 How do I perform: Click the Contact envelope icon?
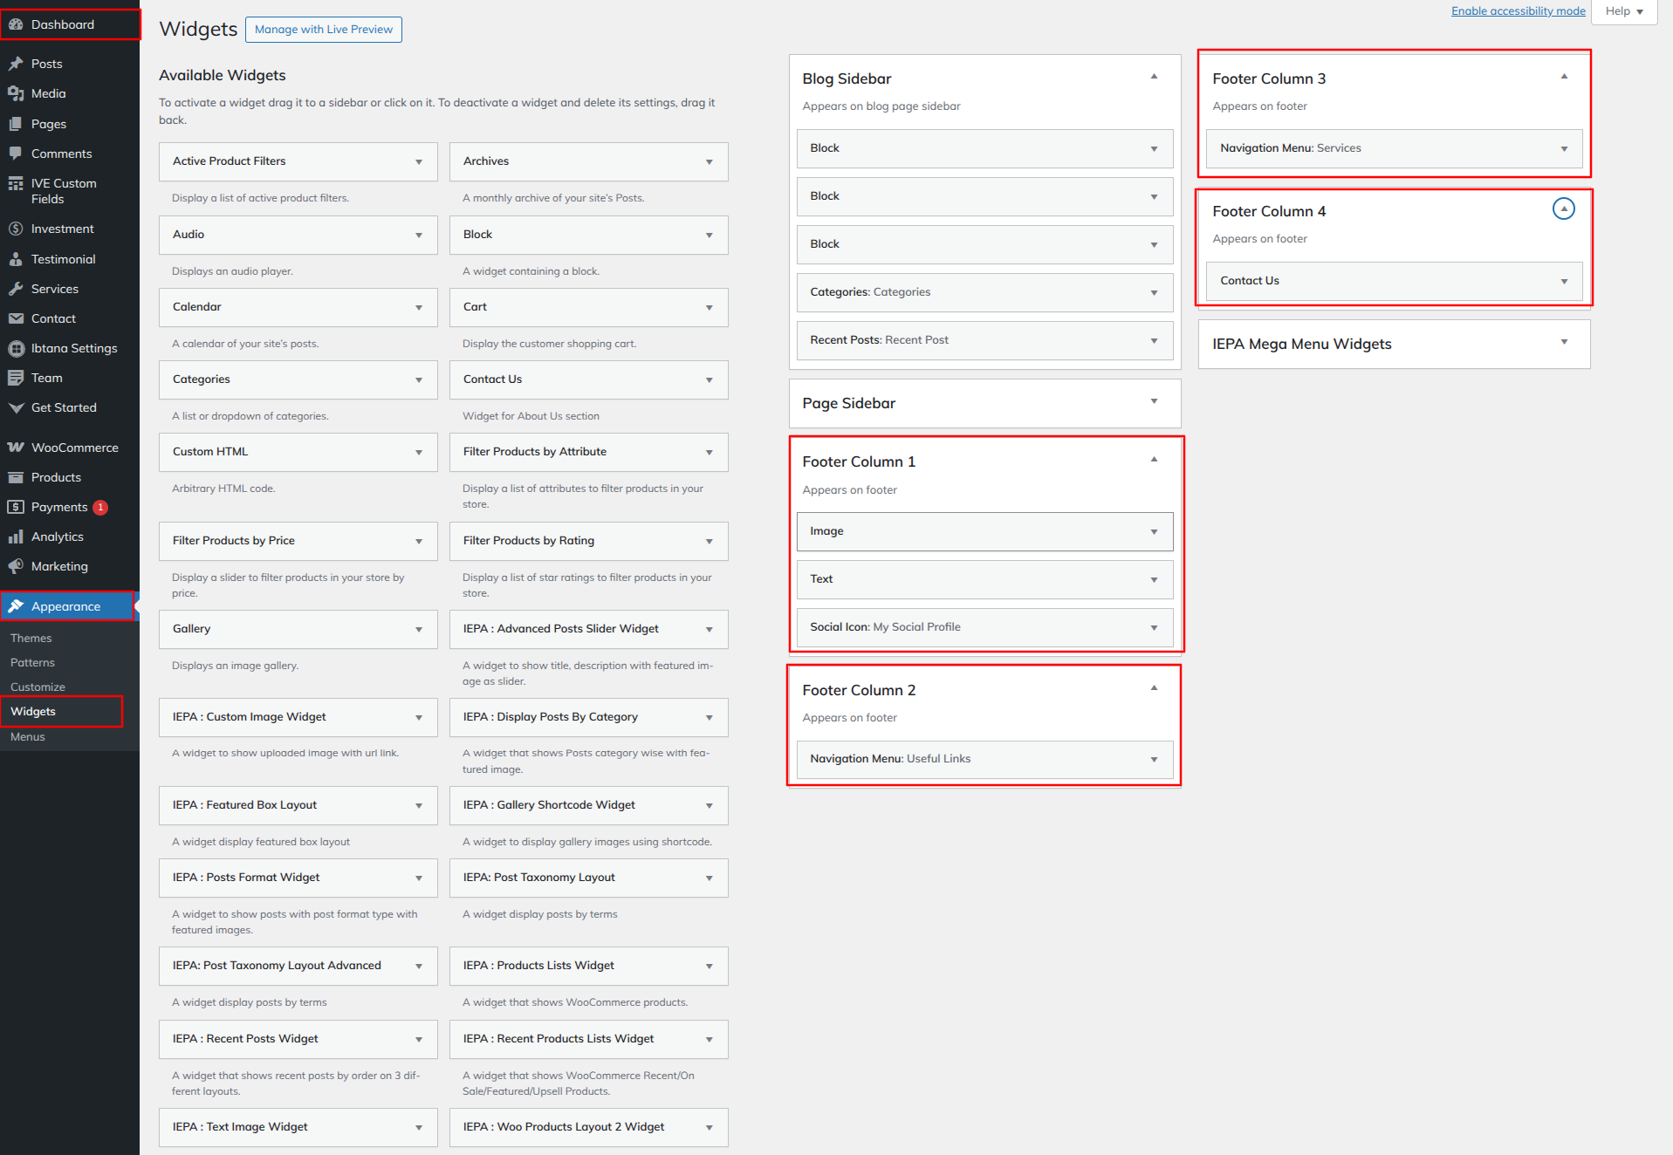click(x=16, y=318)
